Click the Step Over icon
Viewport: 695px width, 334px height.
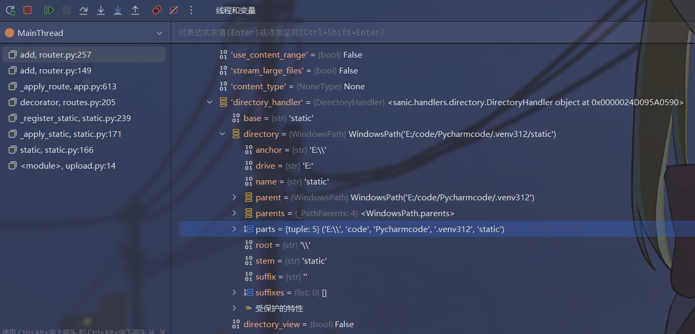(x=83, y=10)
